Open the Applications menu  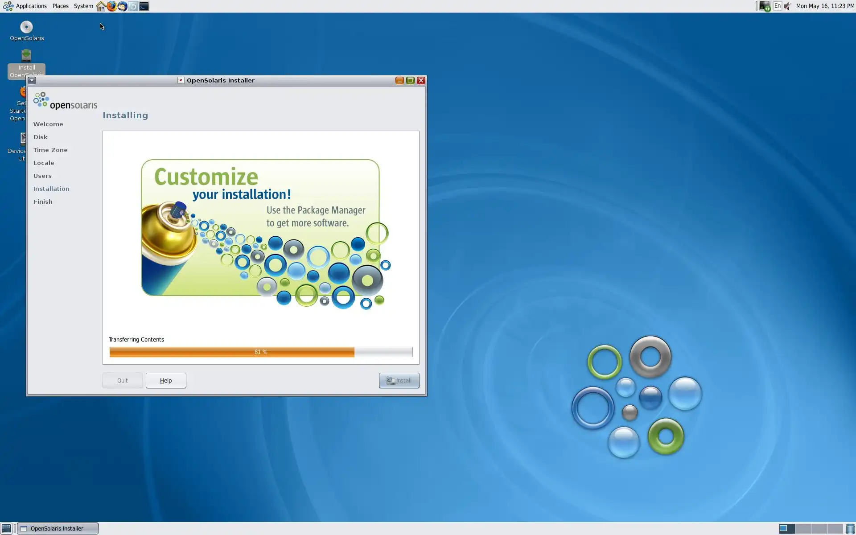pyautogui.click(x=26, y=6)
